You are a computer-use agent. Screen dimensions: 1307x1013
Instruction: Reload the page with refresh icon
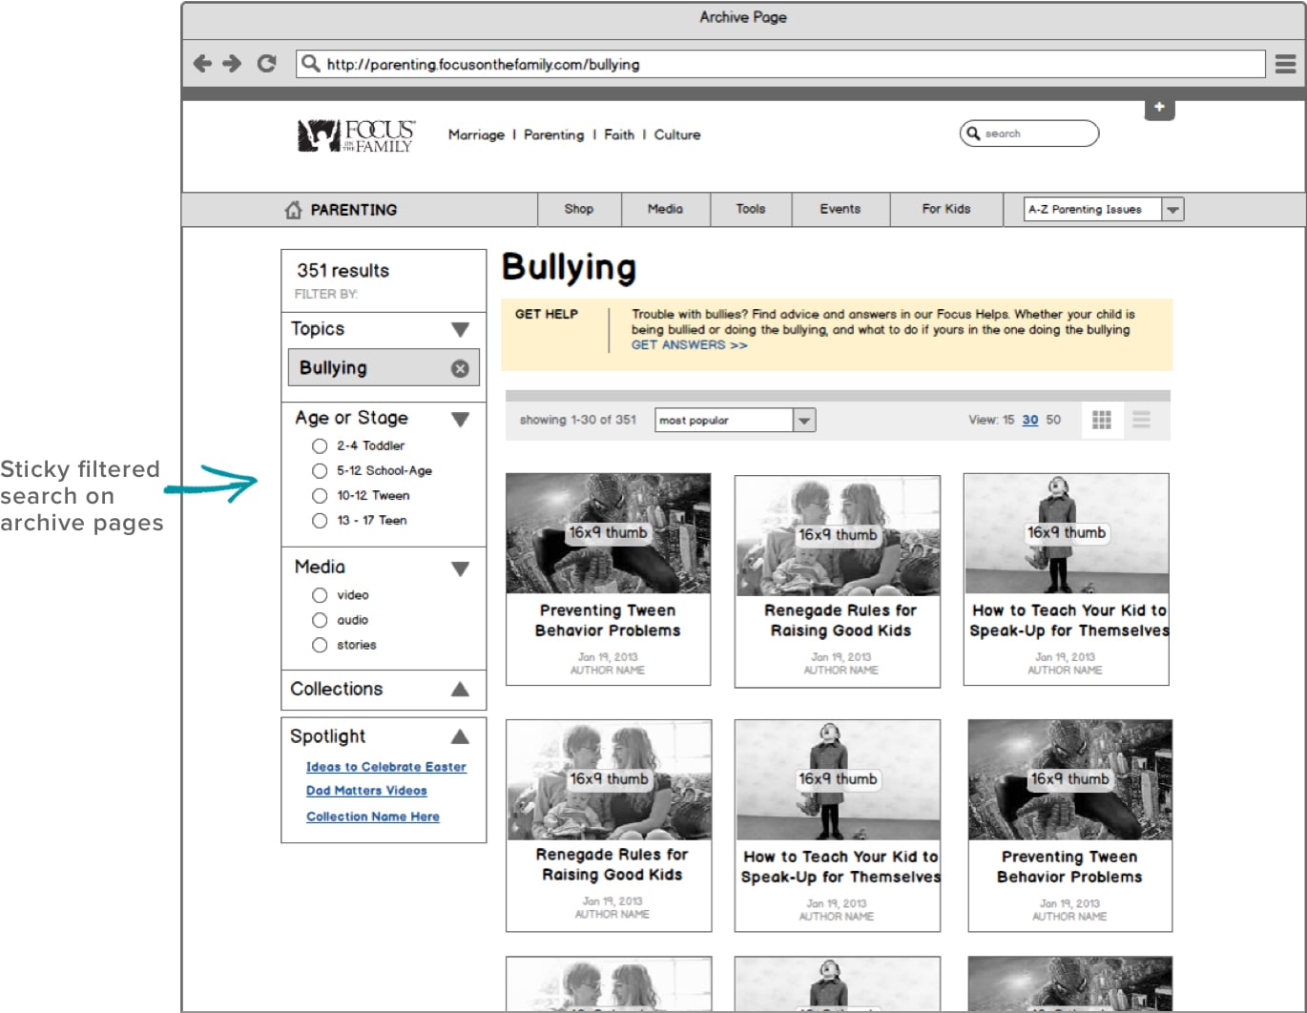click(x=266, y=64)
